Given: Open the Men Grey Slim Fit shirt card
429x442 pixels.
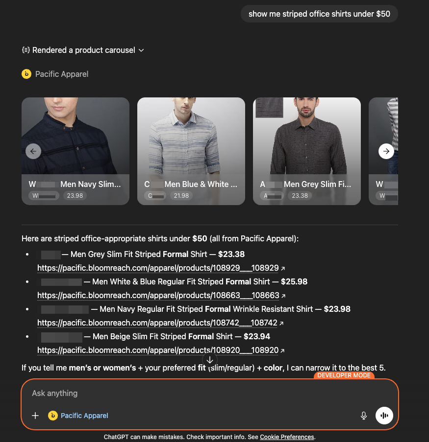Looking at the screenshot, I should 307,151.
